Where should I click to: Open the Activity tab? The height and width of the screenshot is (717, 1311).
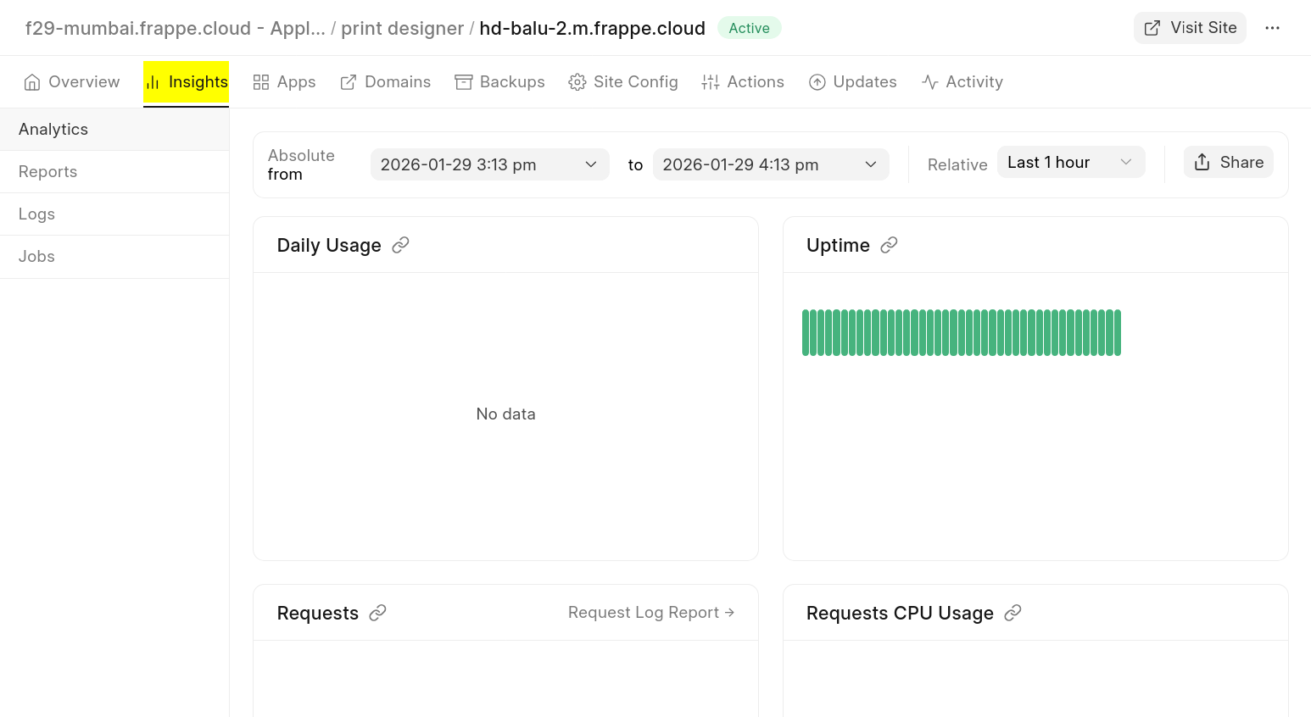click(962, 82)
